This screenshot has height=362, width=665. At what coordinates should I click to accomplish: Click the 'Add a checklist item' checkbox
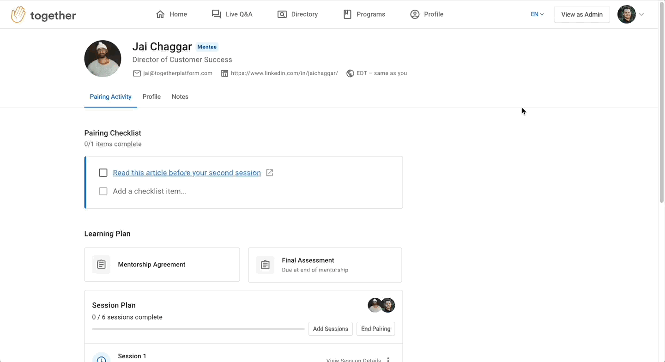click(103, 191)
